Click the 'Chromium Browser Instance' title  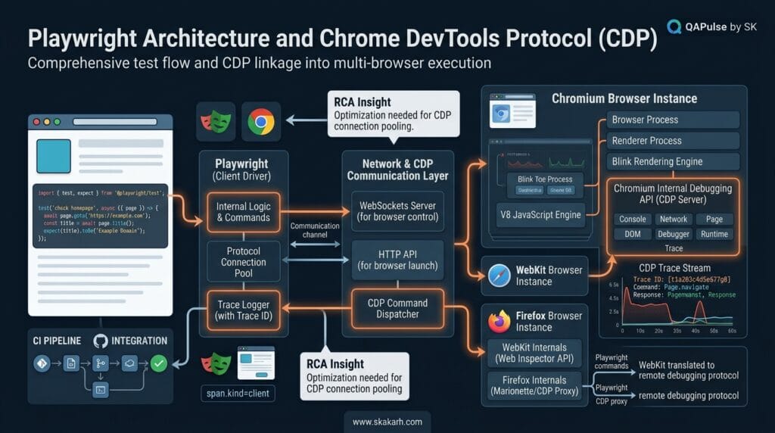coord(624,99)
